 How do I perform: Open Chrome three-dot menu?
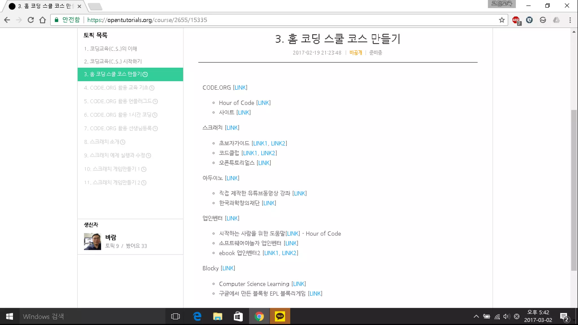pos(570,20)
